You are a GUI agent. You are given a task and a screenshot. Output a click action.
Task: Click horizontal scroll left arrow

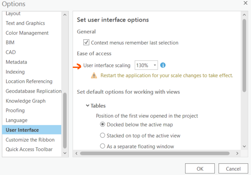click(76, 153)
